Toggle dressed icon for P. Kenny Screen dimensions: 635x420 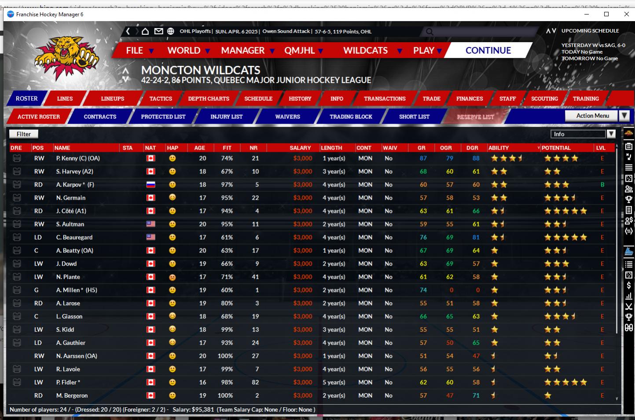click(17, 158)
